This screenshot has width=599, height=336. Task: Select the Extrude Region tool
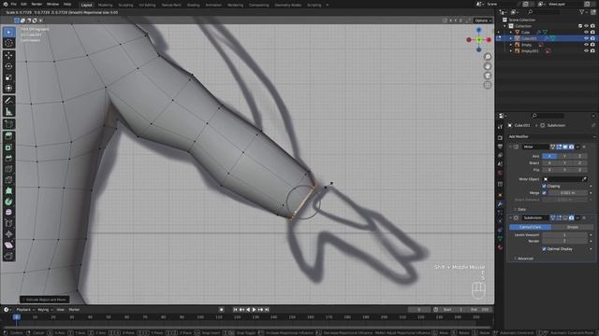click(8, 136)
